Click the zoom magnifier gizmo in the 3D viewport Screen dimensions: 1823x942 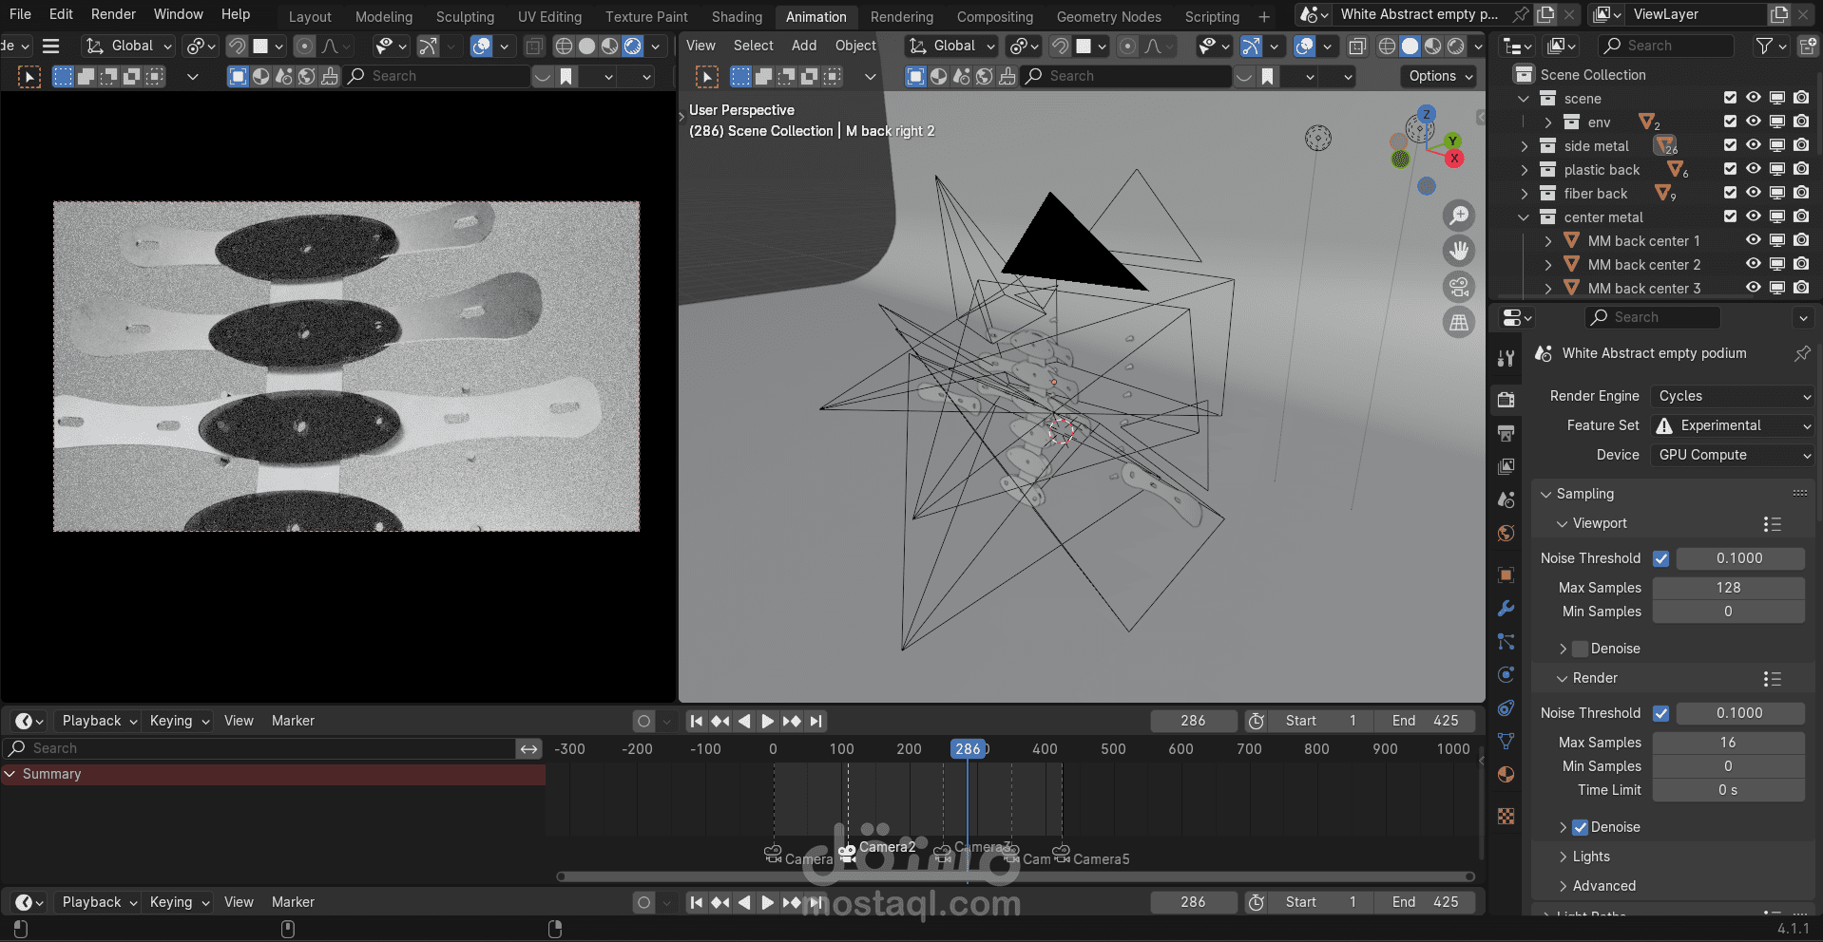click(x=1459, y=216)
